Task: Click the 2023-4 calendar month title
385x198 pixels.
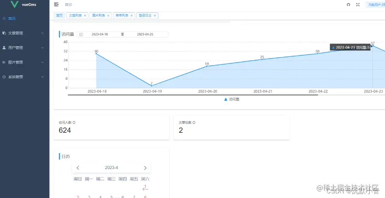Action: [112, 168]
